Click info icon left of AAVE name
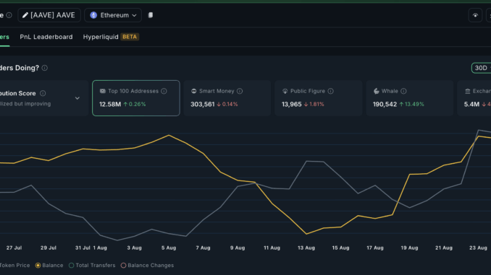The image size is (491, 275). click(x=9, y=15)
